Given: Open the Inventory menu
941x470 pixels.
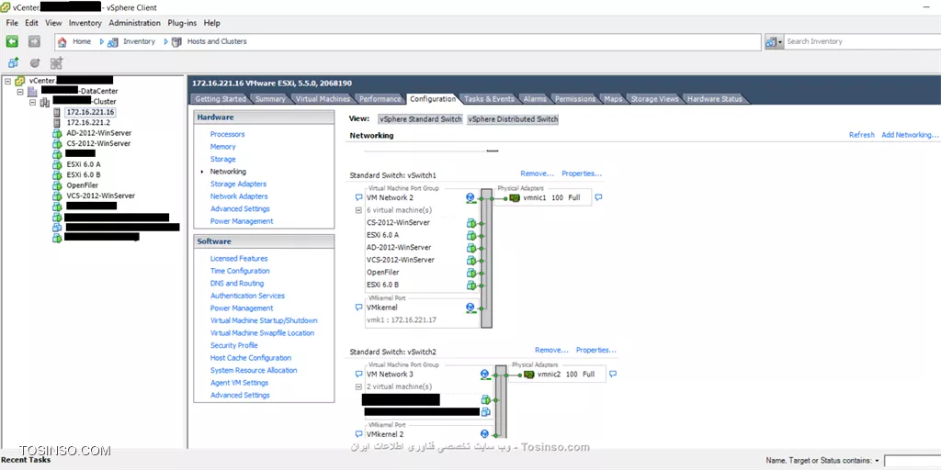Looking at the screenshot, I should click(x=85, y=23).
